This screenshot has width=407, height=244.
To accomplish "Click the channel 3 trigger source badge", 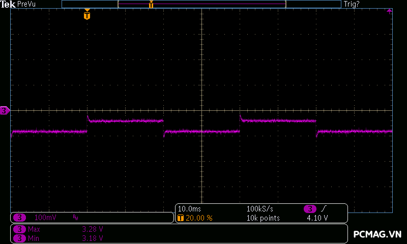I will point(310,209).
